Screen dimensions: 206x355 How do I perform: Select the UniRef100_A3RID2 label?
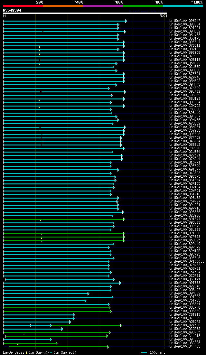pyautogui.click(x=185, y=49)
